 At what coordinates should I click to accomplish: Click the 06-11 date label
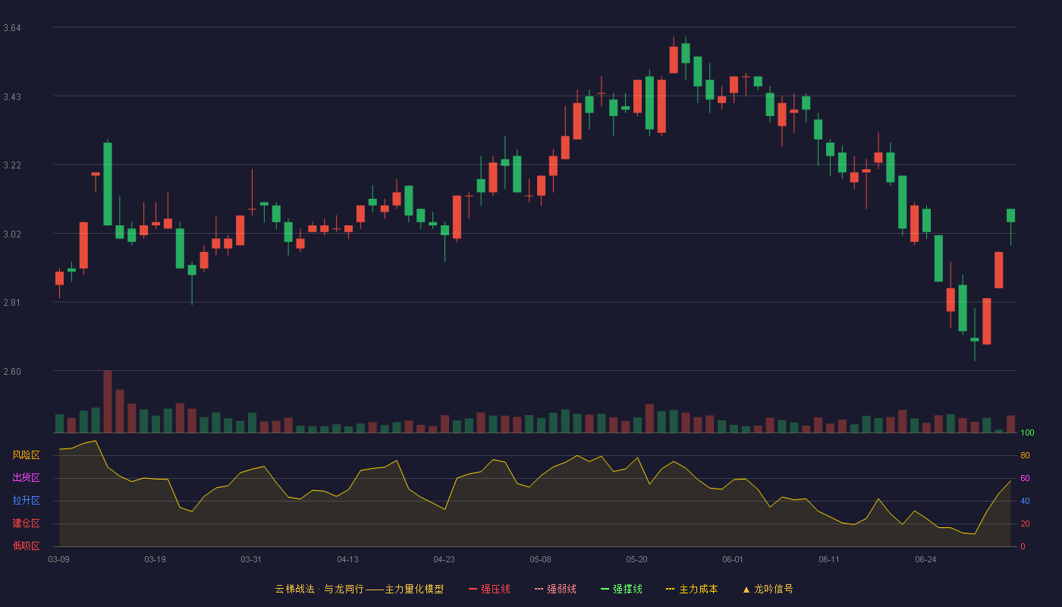coord(829,559)
